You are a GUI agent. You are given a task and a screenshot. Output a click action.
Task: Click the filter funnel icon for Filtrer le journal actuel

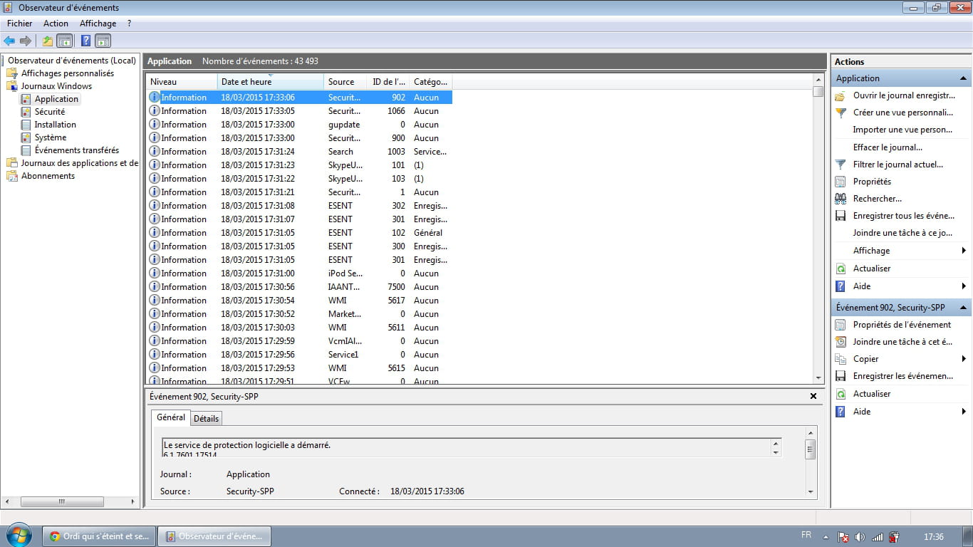coord(841,165)
